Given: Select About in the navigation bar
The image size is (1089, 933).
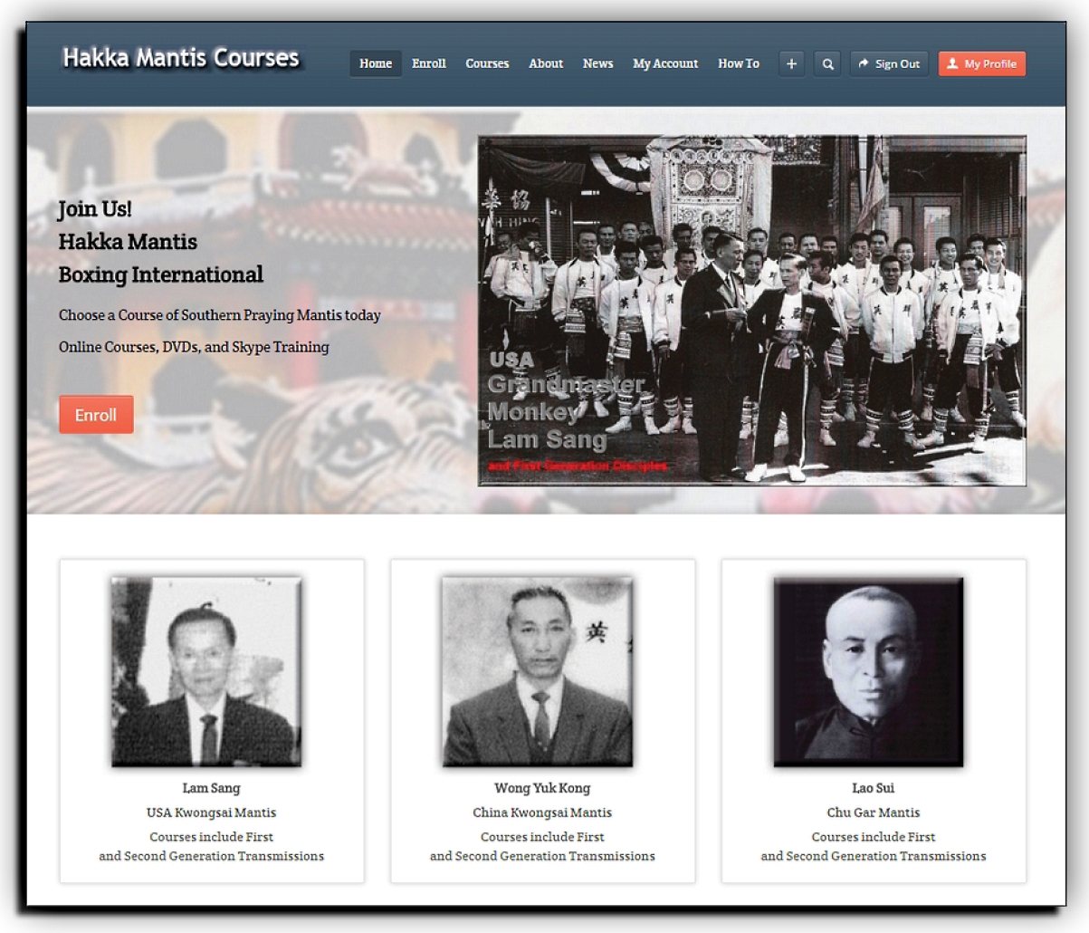Looking at the screenshot, I should point(546,63).
